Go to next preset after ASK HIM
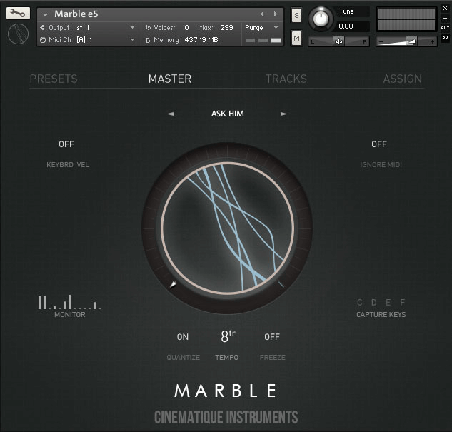This screenshot has width=452, height=432. (x=283, y=114)
